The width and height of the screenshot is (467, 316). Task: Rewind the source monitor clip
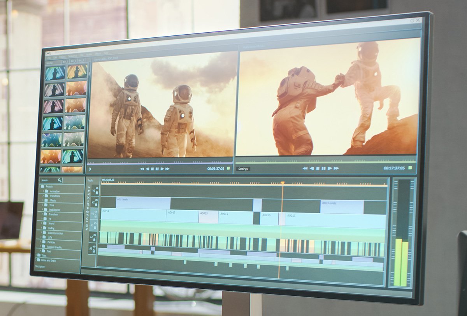coord(142,169)
